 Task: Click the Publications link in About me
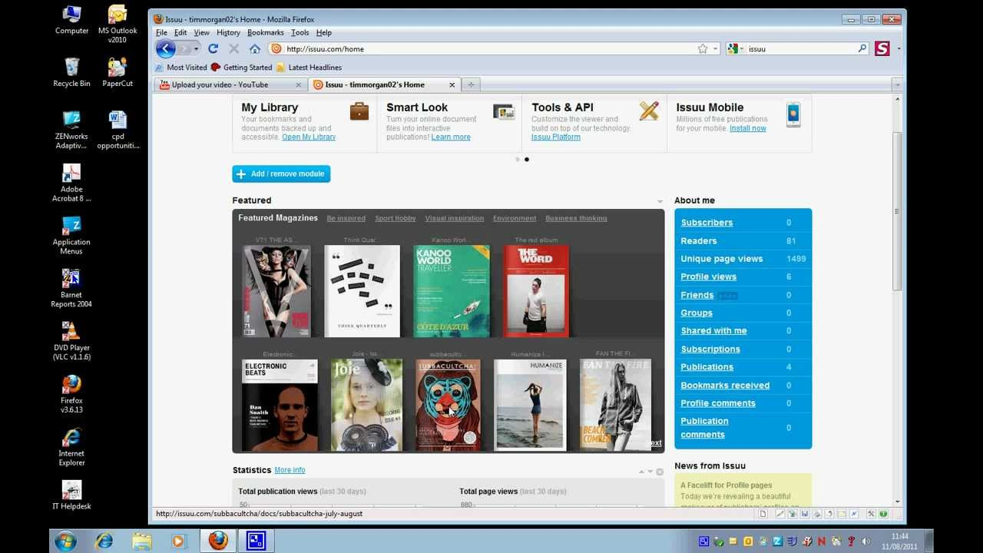click(x=707, y=367)
